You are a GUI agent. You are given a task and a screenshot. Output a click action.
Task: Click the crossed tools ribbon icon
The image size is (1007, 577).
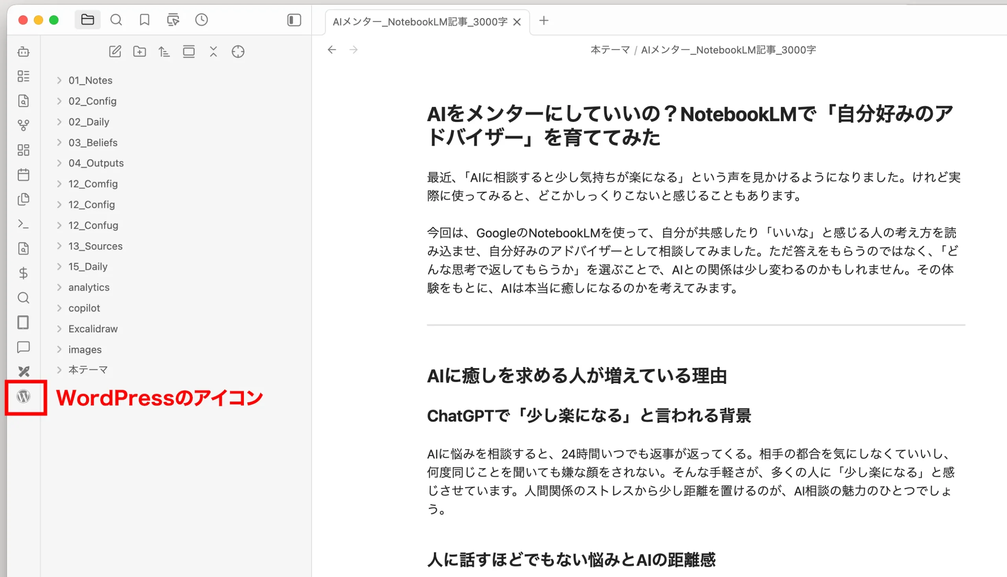(24, 372)
